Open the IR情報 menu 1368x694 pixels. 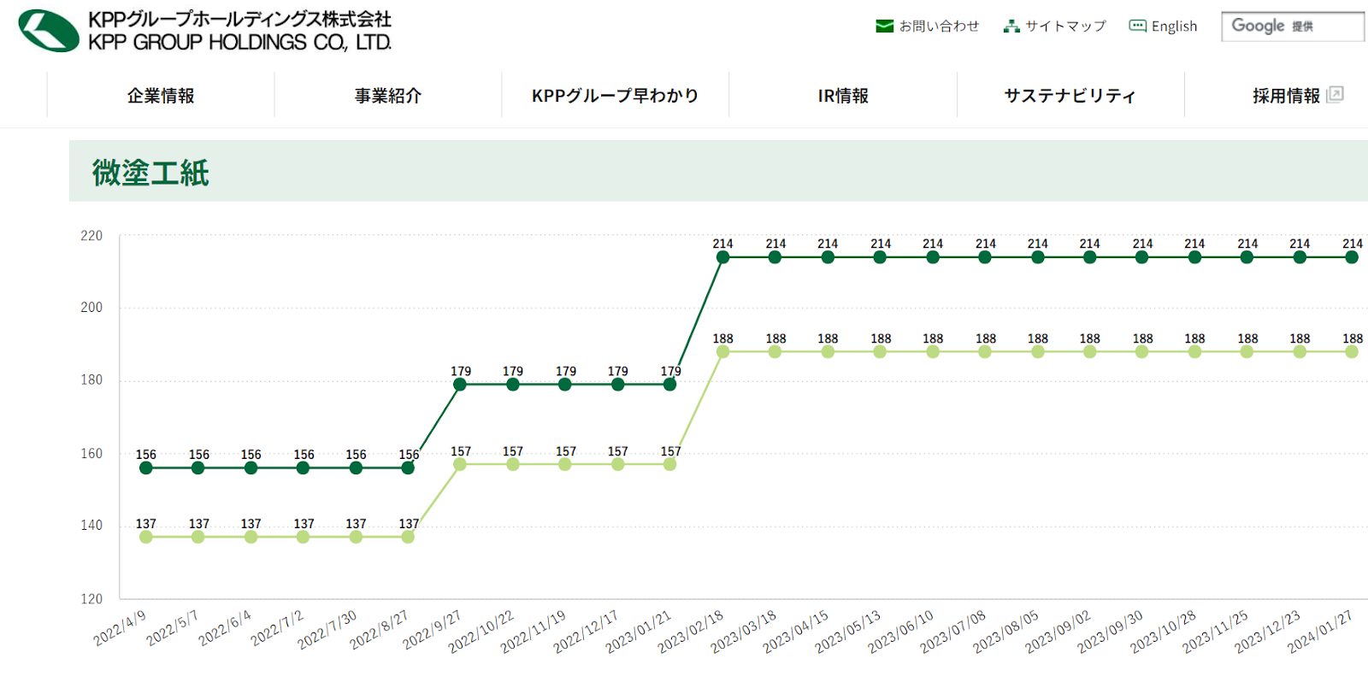click(x=843, y=96)
